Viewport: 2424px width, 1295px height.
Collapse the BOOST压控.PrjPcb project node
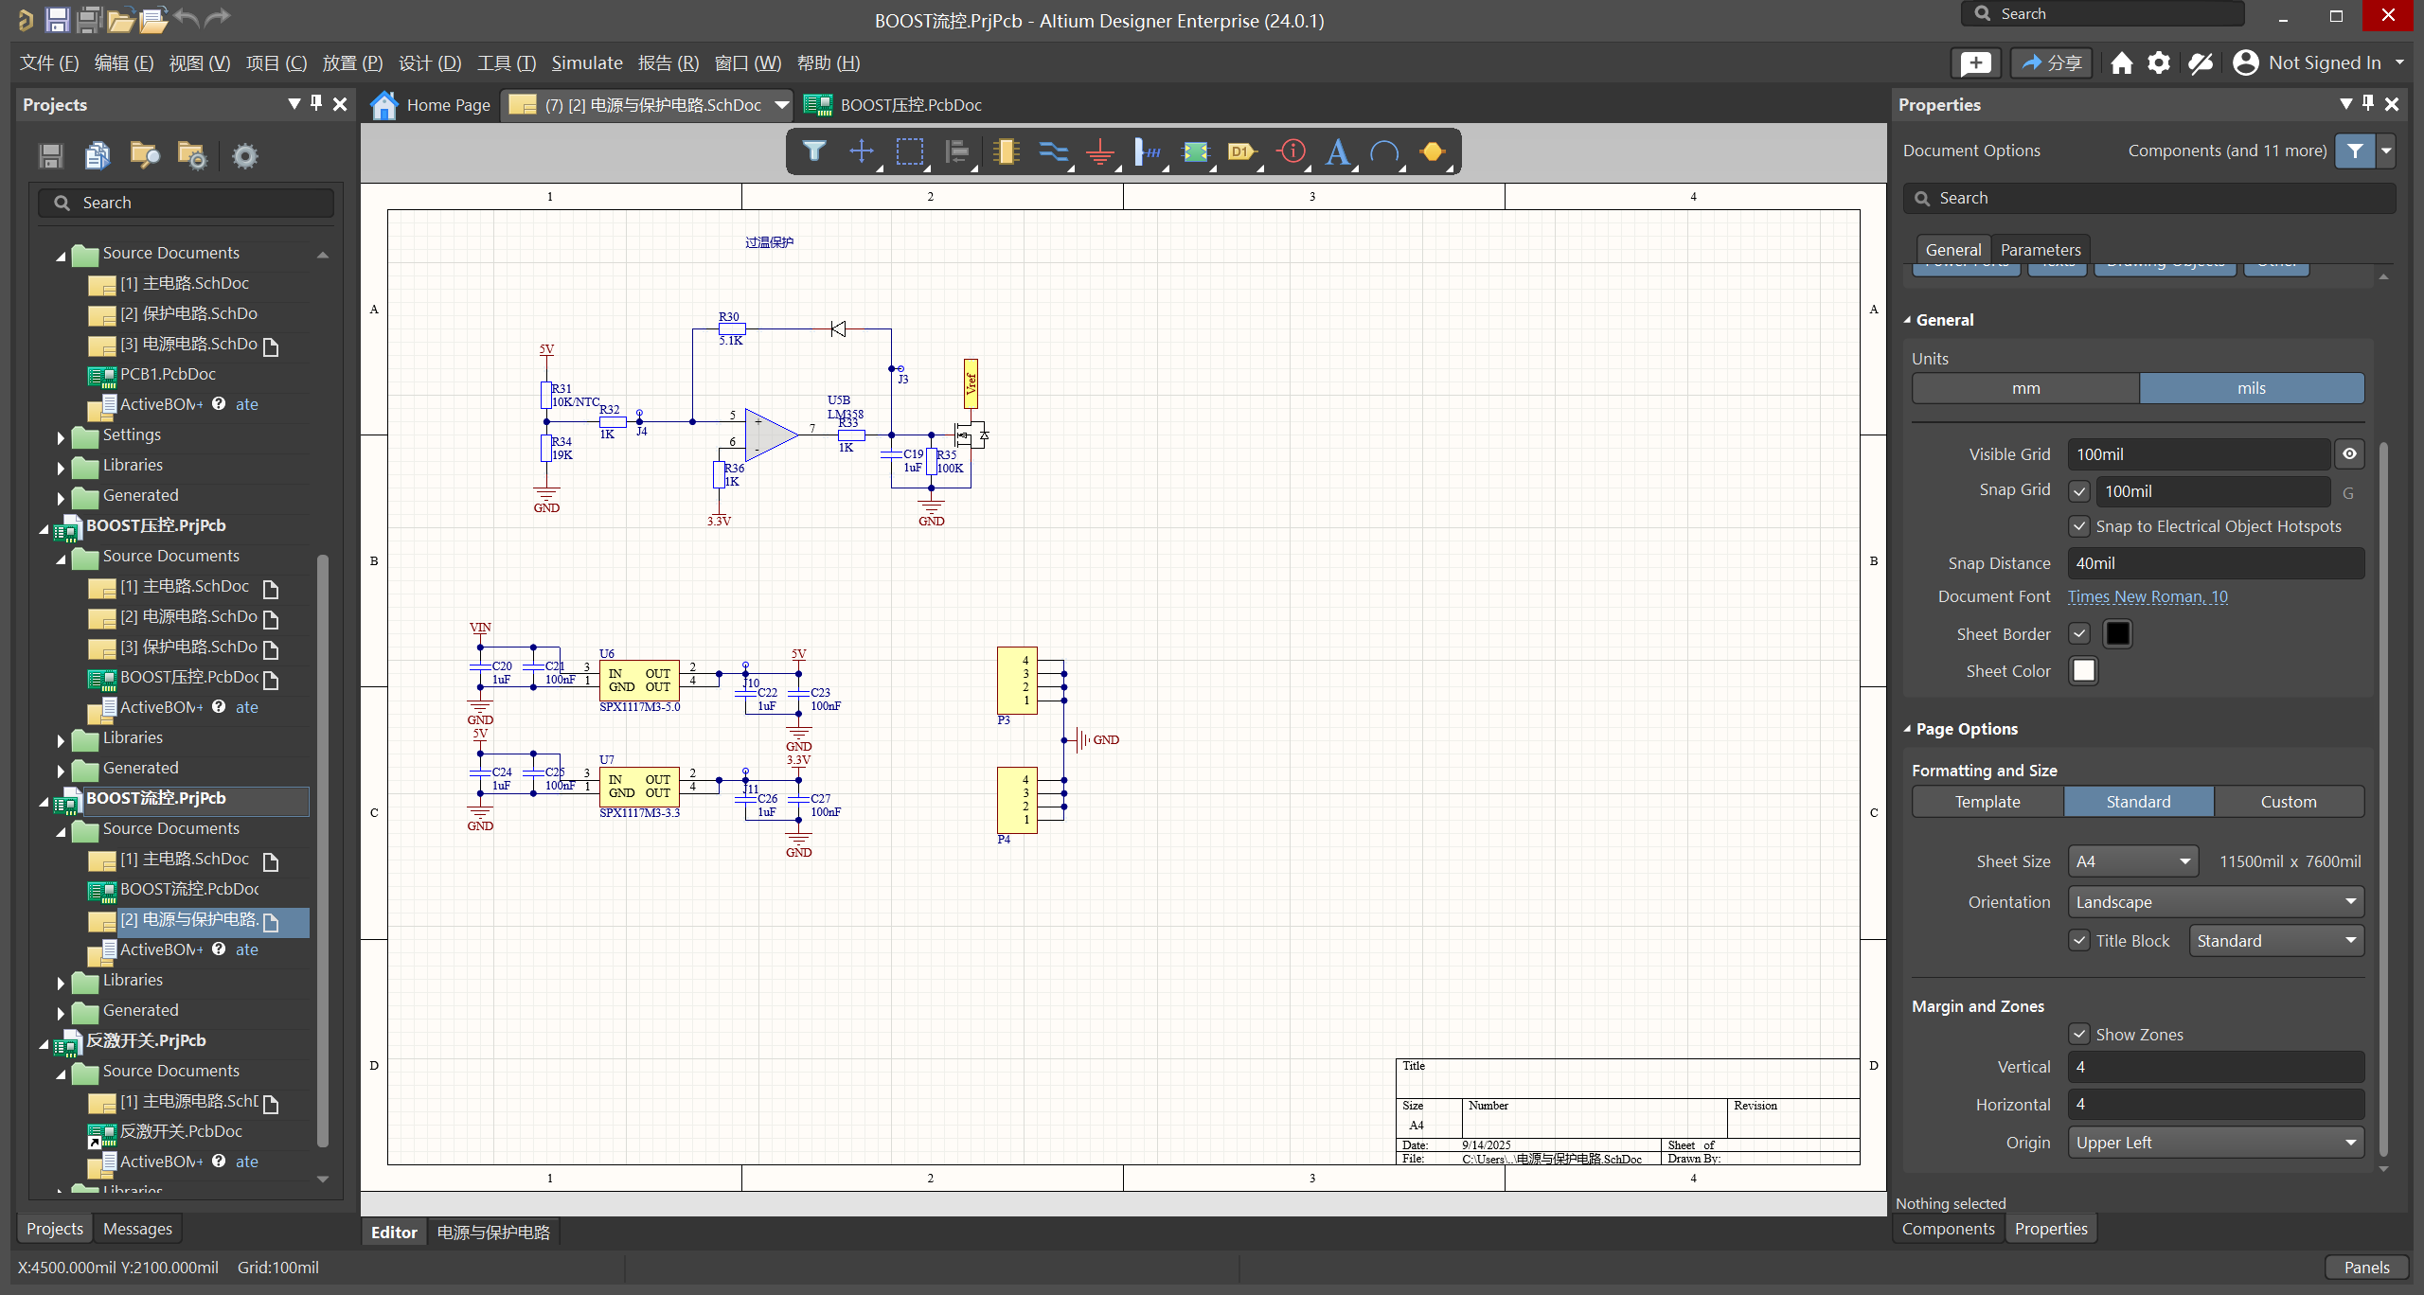point(44,528)
